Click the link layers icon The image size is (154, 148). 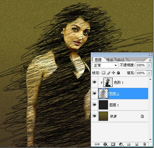pos(97,144)
